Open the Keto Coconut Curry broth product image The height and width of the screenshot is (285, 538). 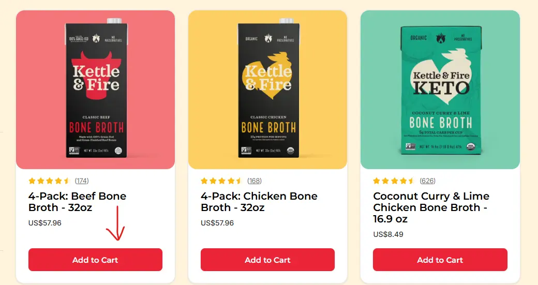point(440,89)
